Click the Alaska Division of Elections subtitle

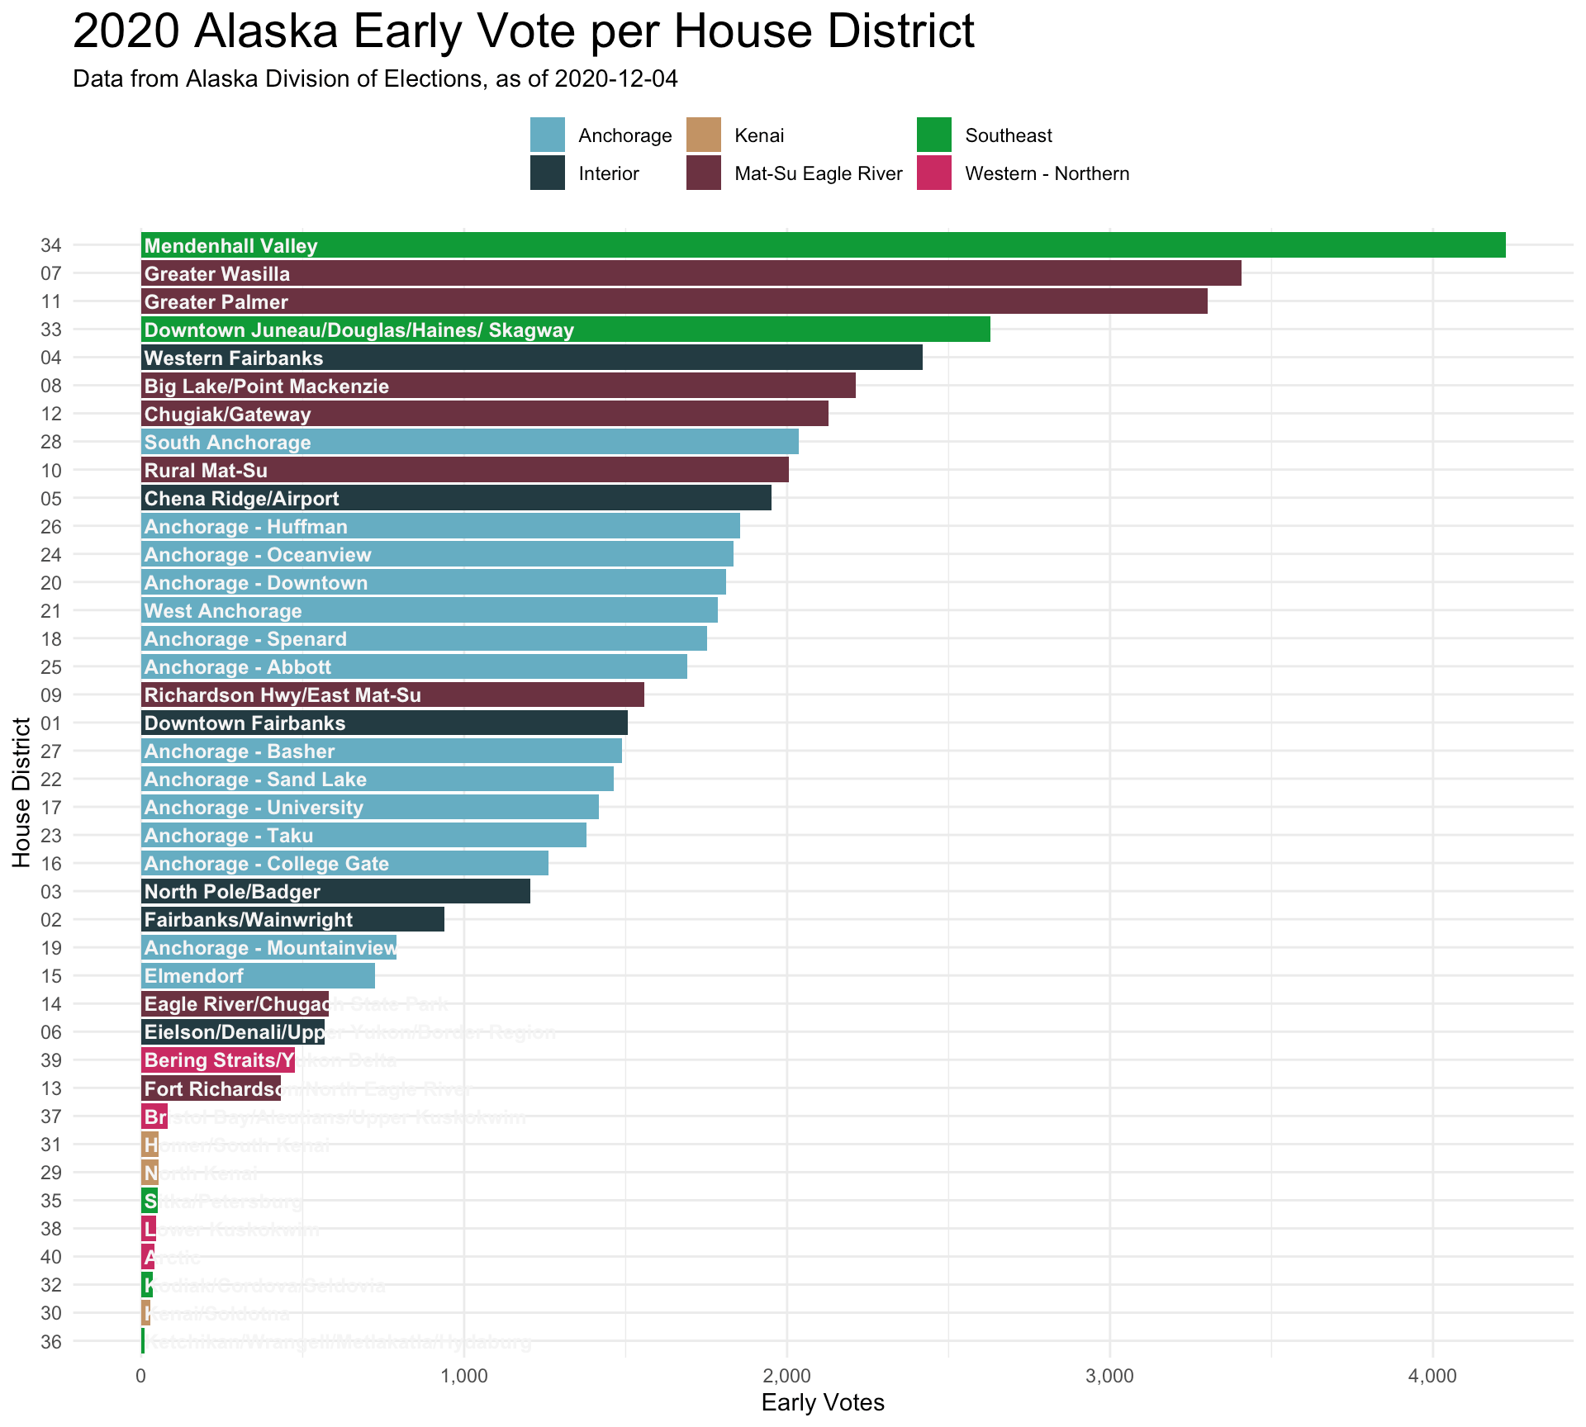[375, 79]
